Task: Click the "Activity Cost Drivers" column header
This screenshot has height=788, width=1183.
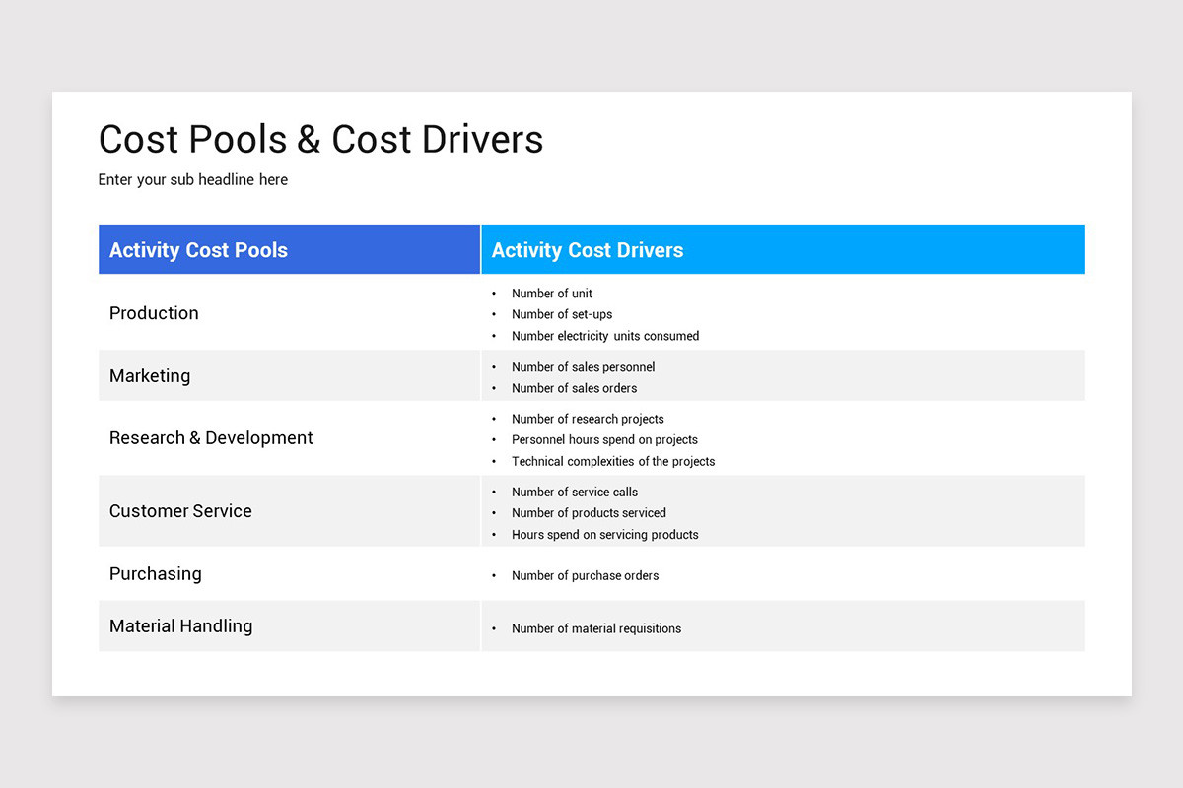Action: click(x=588, y=249)
